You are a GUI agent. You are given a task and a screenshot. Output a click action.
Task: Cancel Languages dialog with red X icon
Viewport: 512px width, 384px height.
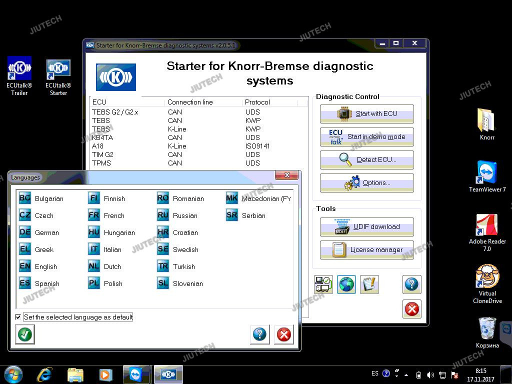(x=284, y=334)
